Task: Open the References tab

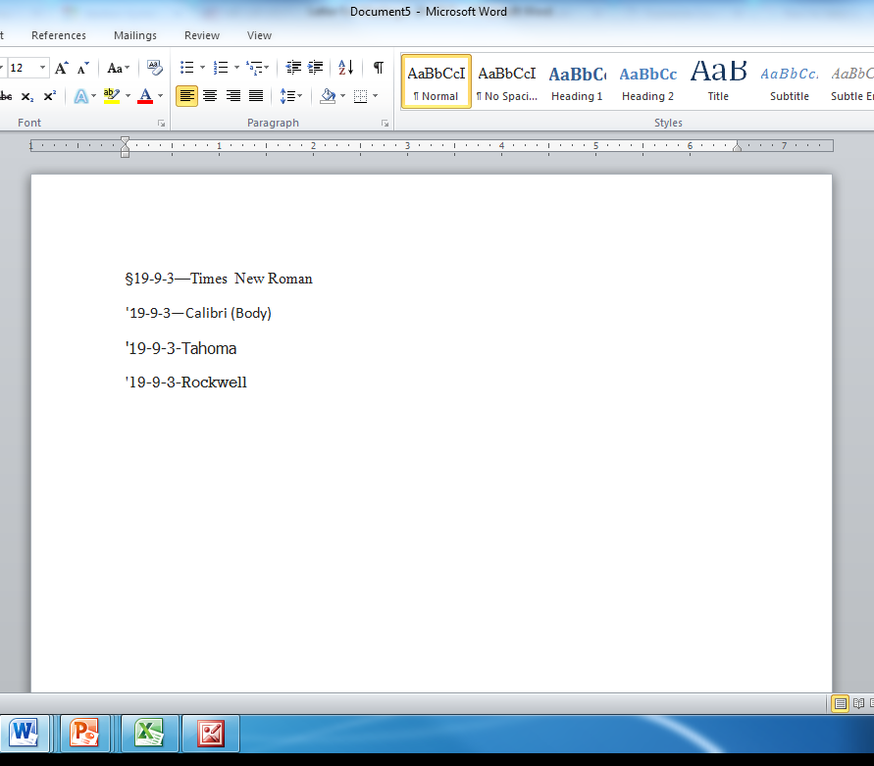Action: (x=59, y=35)
